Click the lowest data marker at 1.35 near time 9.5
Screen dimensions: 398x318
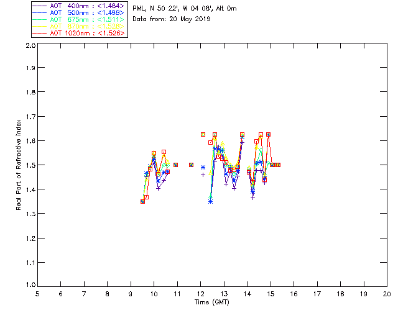click(142, 202)
